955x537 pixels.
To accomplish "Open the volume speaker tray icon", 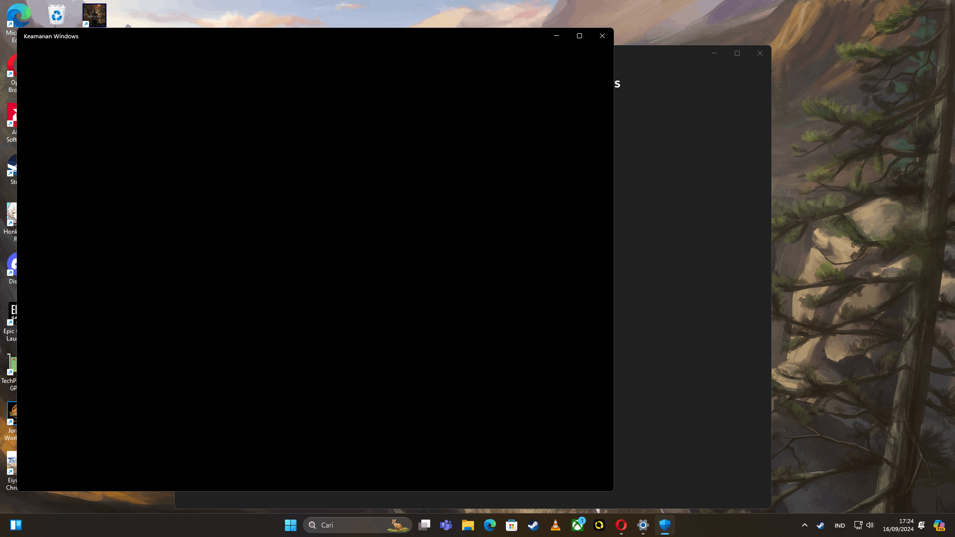I will (x=870, y=525).
